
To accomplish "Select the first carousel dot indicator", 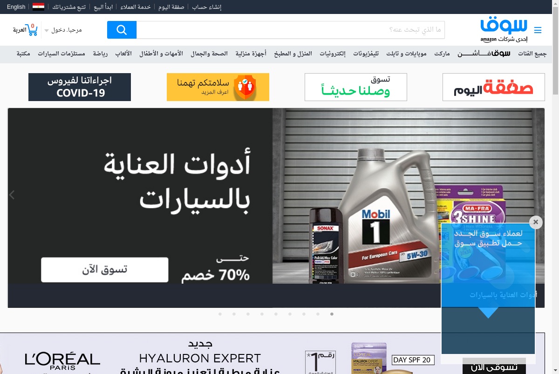I will (220, 314).
